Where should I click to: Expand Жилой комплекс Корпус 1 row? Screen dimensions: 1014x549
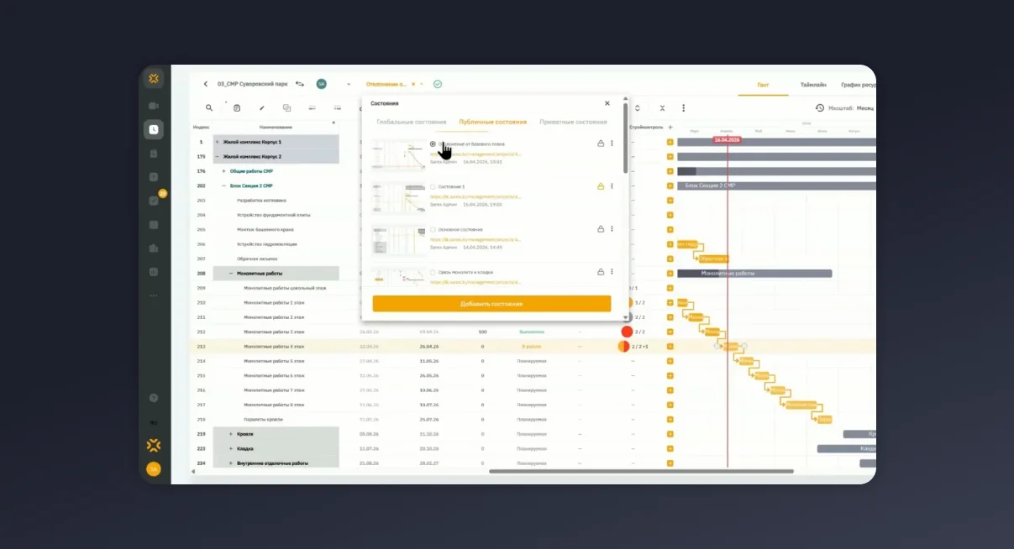point(217,142)
